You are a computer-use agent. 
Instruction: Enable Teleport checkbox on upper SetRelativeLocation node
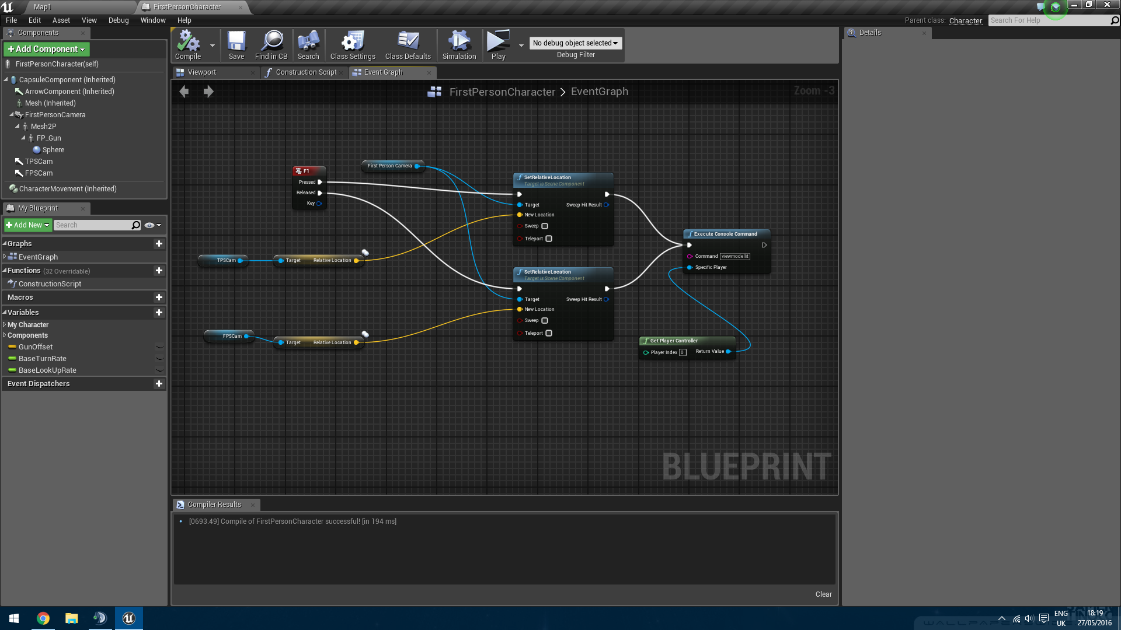(x=549, y=239)
